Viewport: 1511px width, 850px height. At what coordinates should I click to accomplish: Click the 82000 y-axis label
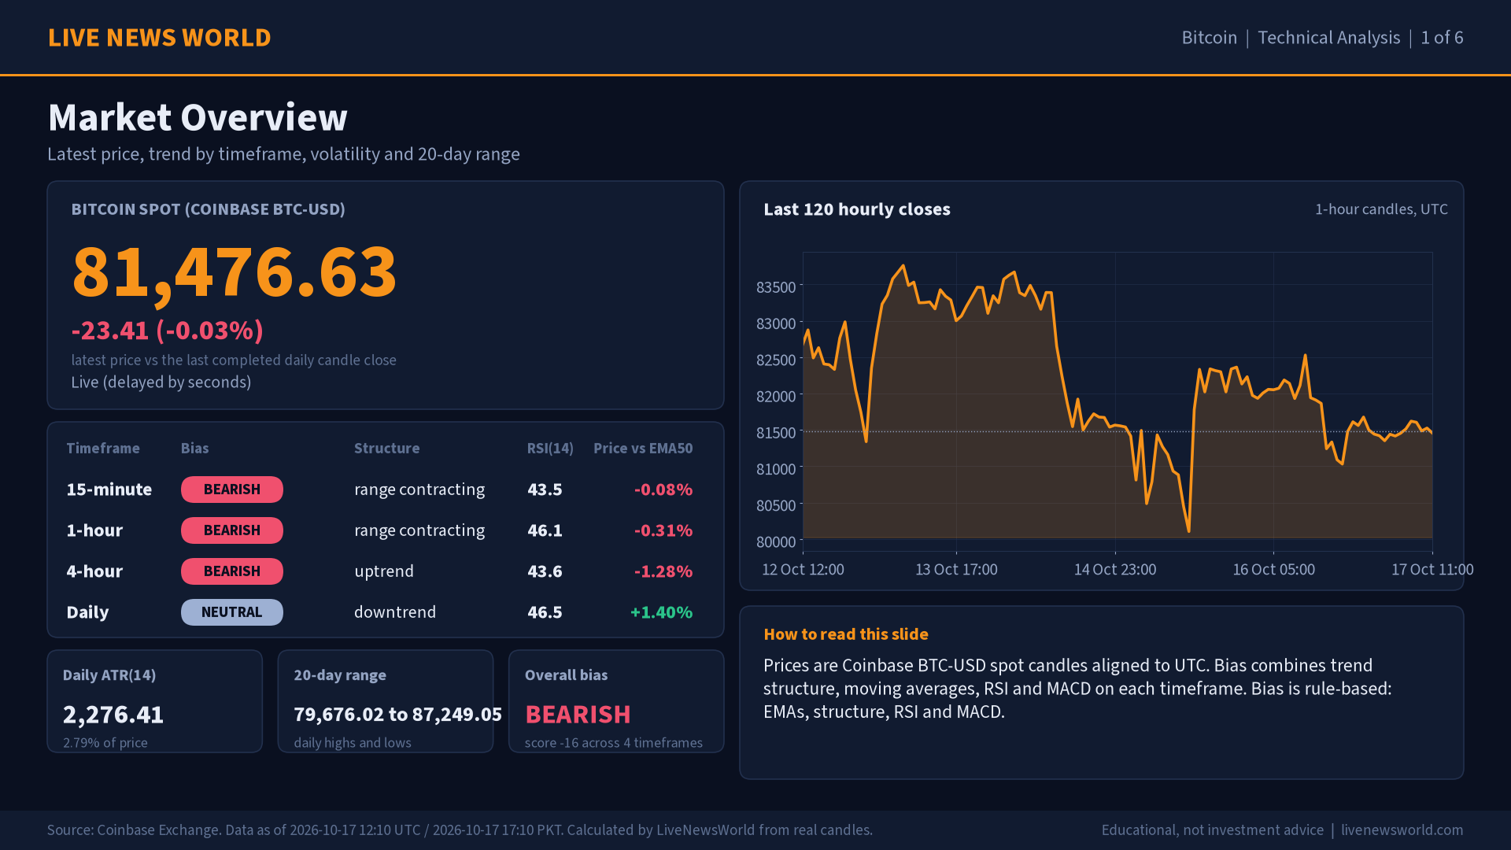click(776, 397)
